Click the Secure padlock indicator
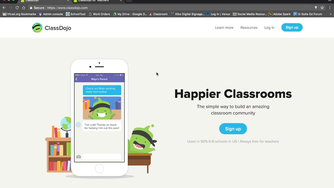The height and width of the screenshot is (188, 334). (37, 8)
